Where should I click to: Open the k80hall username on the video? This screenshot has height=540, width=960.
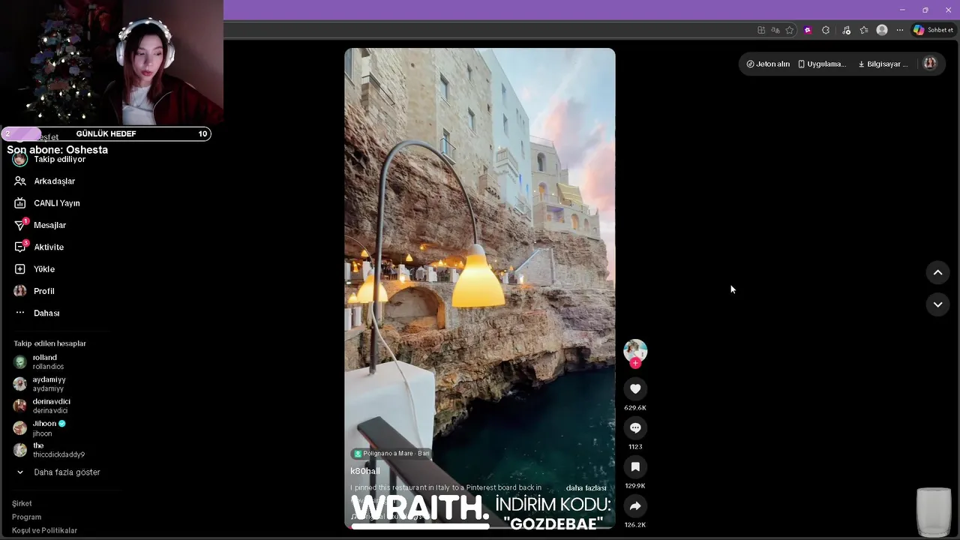pos(365,471)
